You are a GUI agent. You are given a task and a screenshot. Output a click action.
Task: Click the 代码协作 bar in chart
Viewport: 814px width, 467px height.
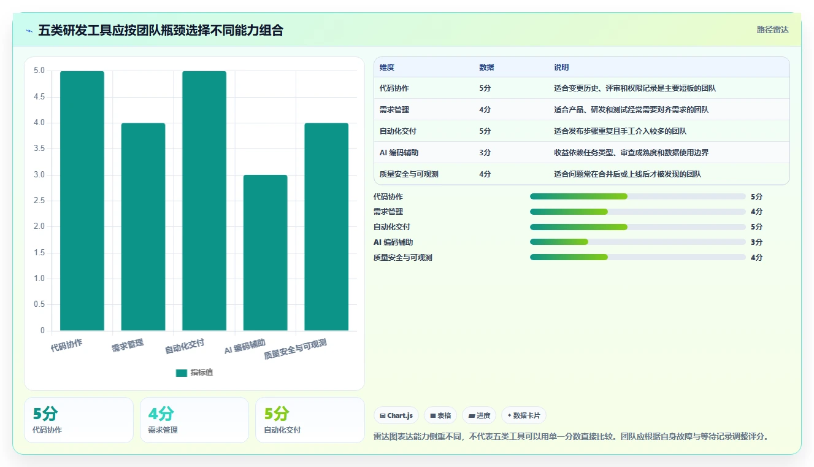pyautogui.click(x=82, y=201)
